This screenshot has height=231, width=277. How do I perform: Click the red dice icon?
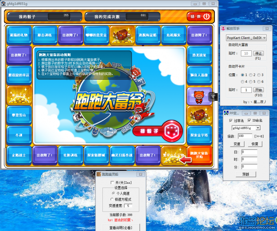171,131
